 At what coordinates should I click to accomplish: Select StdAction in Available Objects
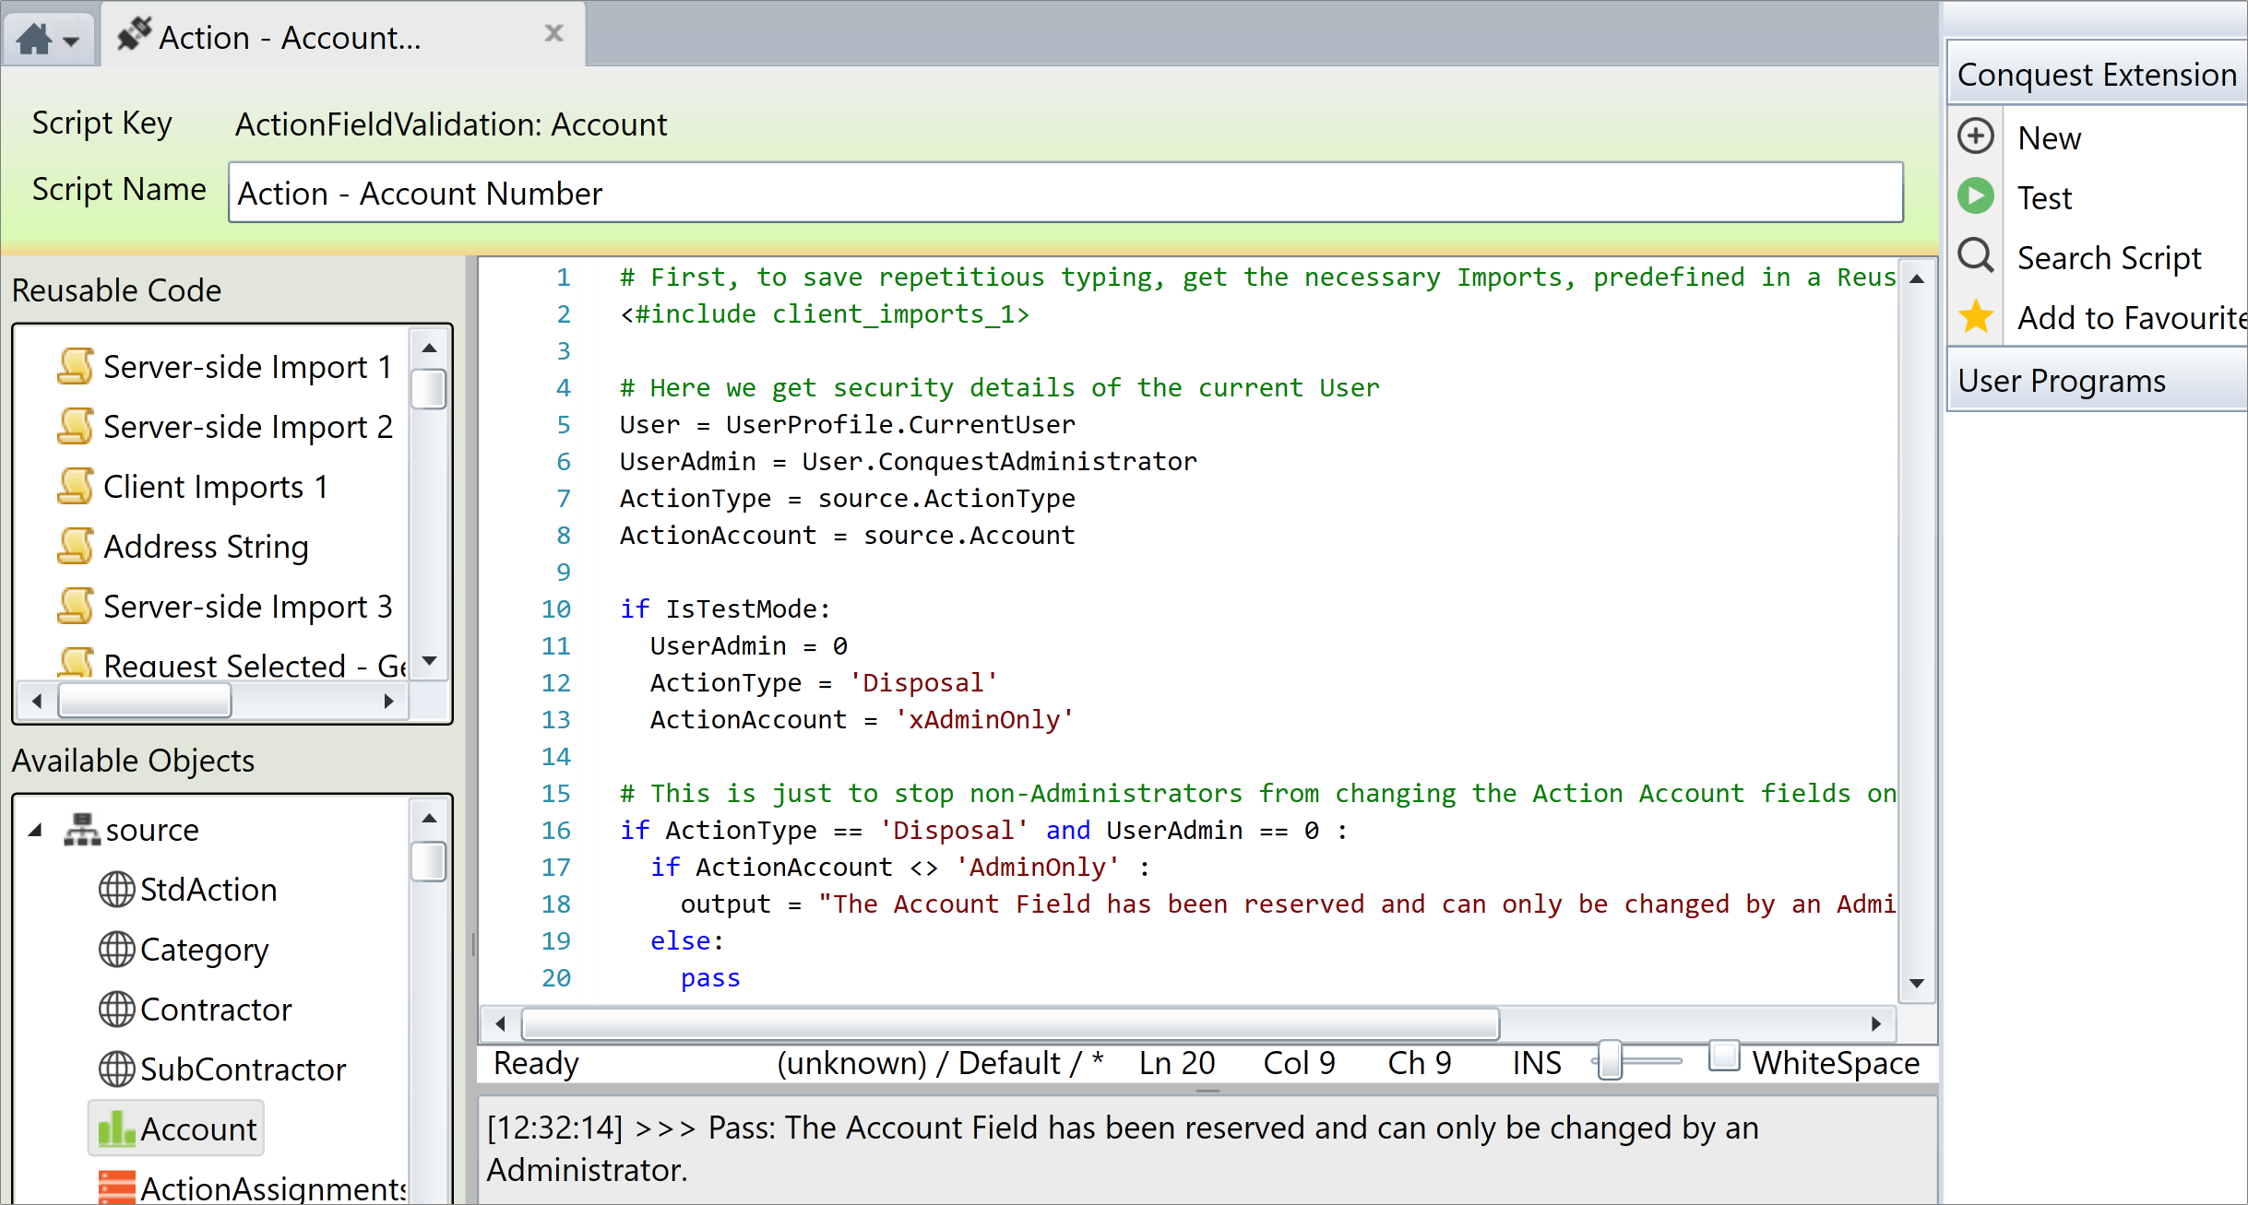point(208,890)
